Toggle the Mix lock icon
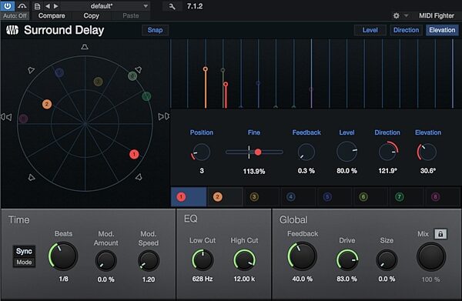The image size is (462, 301). 440,234
